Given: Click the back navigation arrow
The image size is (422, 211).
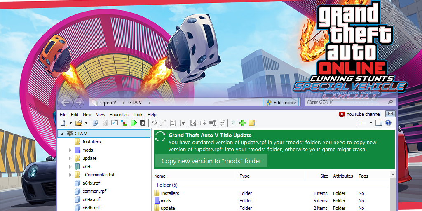Looking at the screenshot, I should (65, 103).
